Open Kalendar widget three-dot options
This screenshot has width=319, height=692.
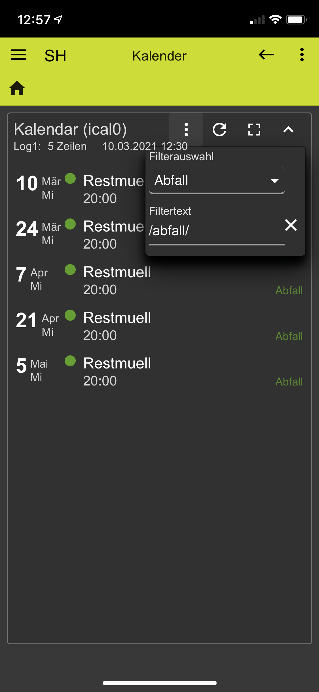(186, 130)
